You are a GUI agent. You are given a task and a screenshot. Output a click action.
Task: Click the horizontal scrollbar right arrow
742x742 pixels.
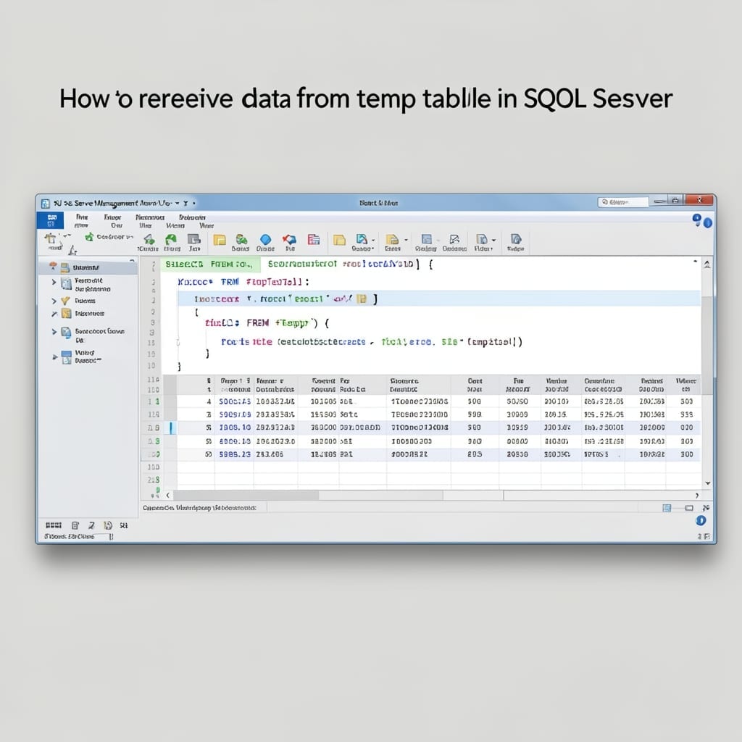[x=696, y=495]
